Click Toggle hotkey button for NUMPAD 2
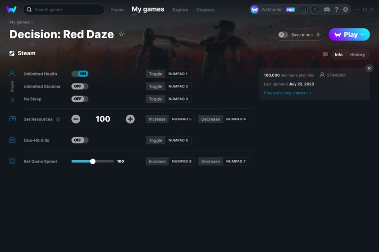This screenshot has width=379, height=252. tap(169, 86)
